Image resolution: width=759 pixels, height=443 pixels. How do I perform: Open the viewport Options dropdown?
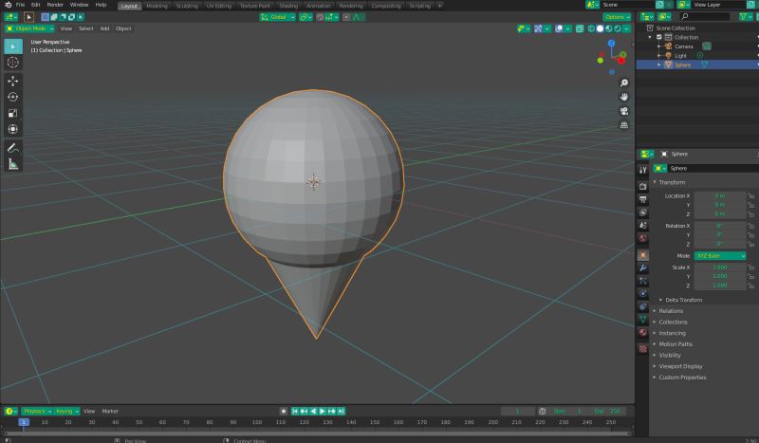[617, 17]
